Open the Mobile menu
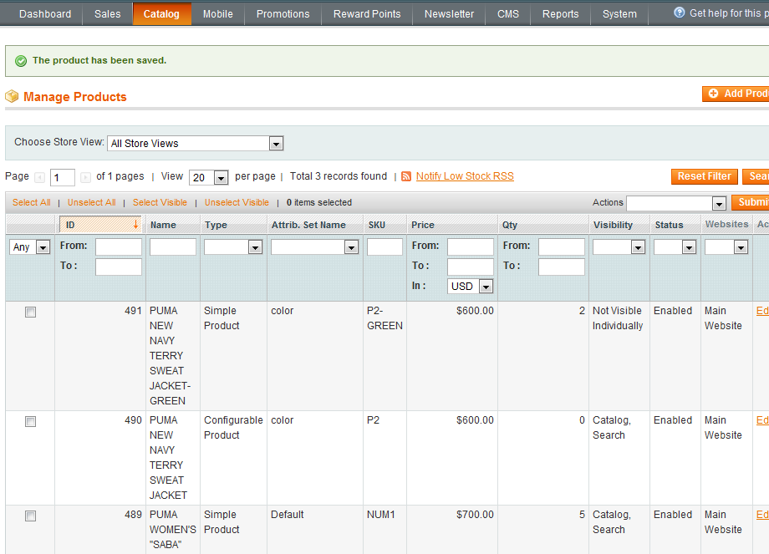Viewport: 769px width, 554px height. (x=218, y=13)
